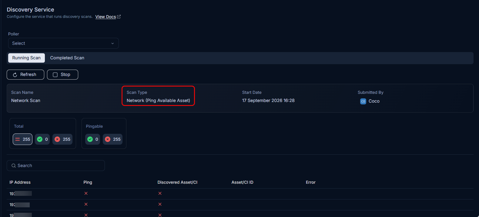Switch to the Completed Scan tab
This screenshot has width=479, height=217.
click(x=67, y=58)
